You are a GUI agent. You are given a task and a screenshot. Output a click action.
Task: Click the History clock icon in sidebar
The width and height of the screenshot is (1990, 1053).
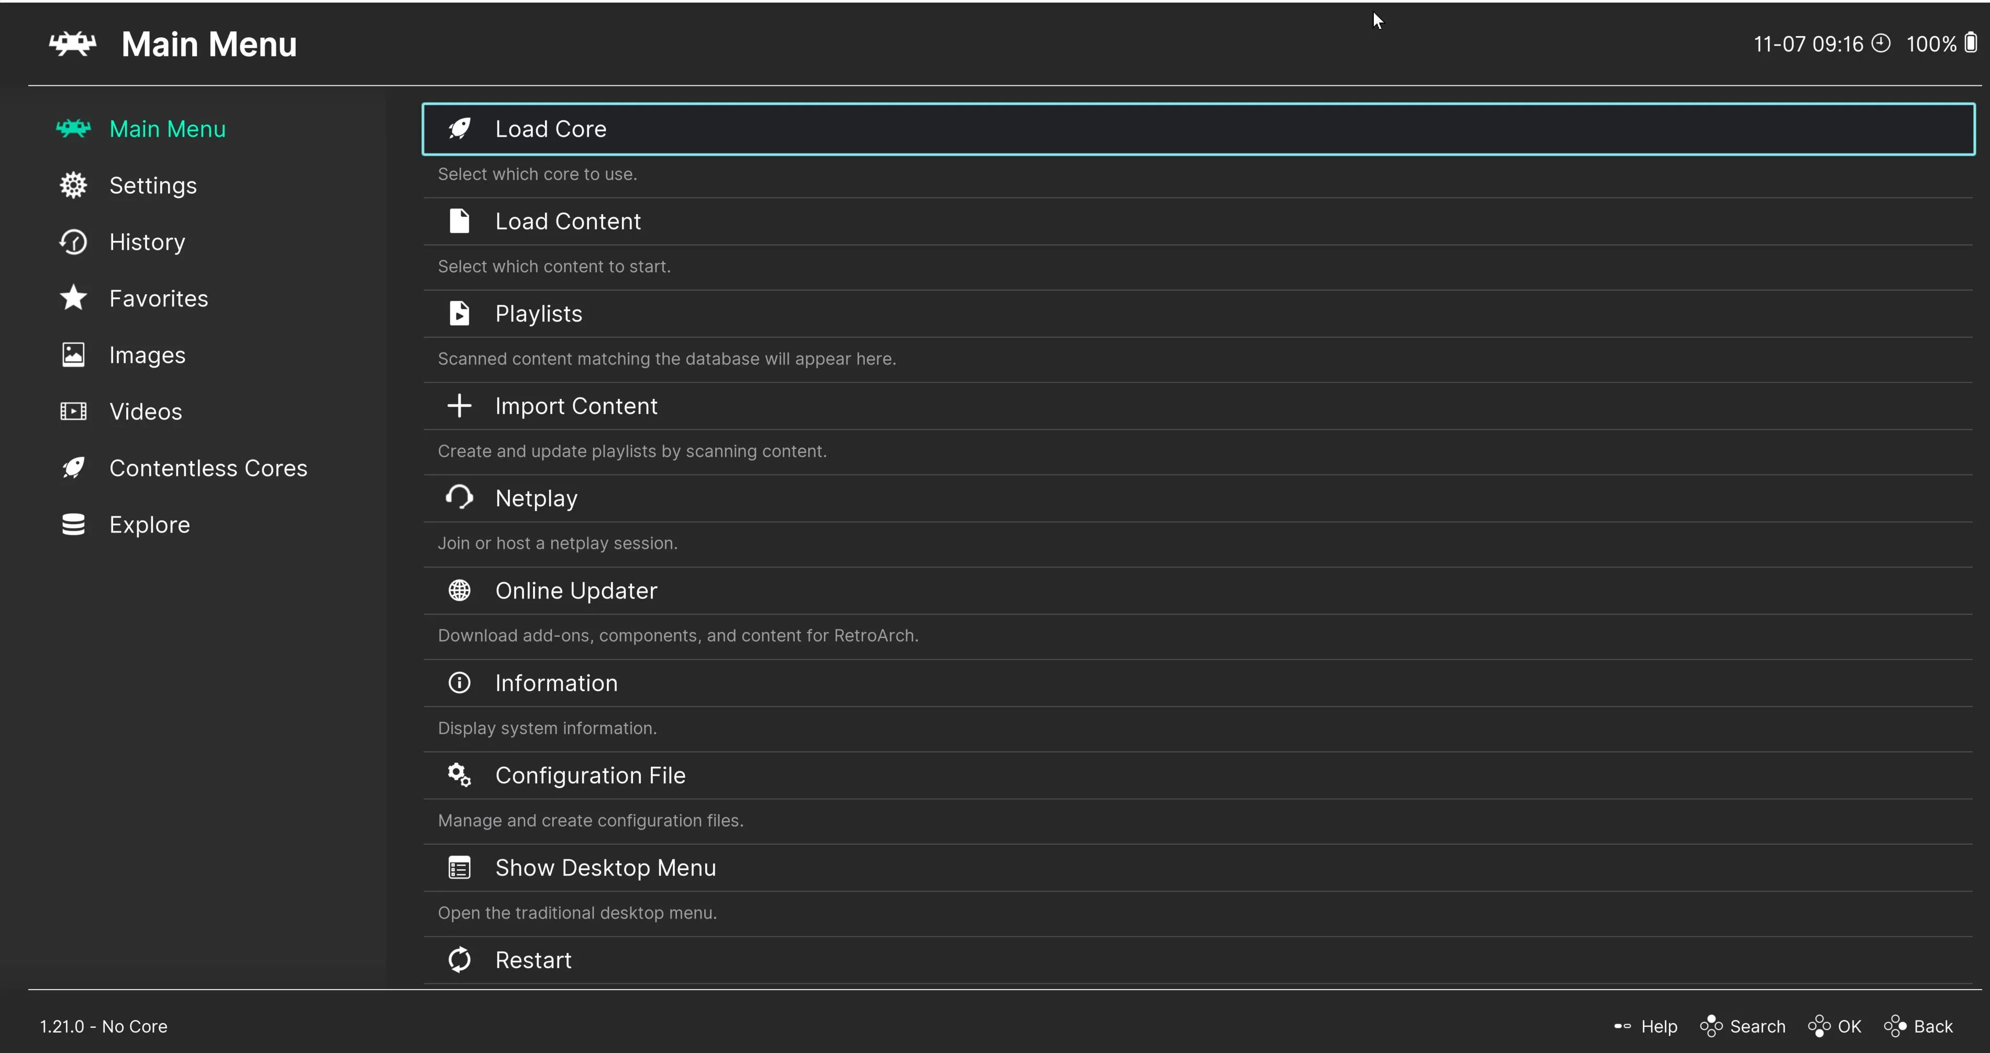point(73,242)
